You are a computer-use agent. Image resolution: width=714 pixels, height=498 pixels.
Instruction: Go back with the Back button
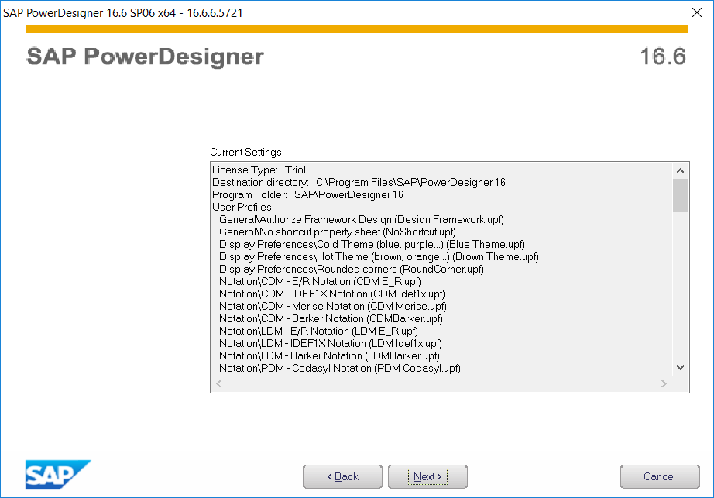coord(342,476)
